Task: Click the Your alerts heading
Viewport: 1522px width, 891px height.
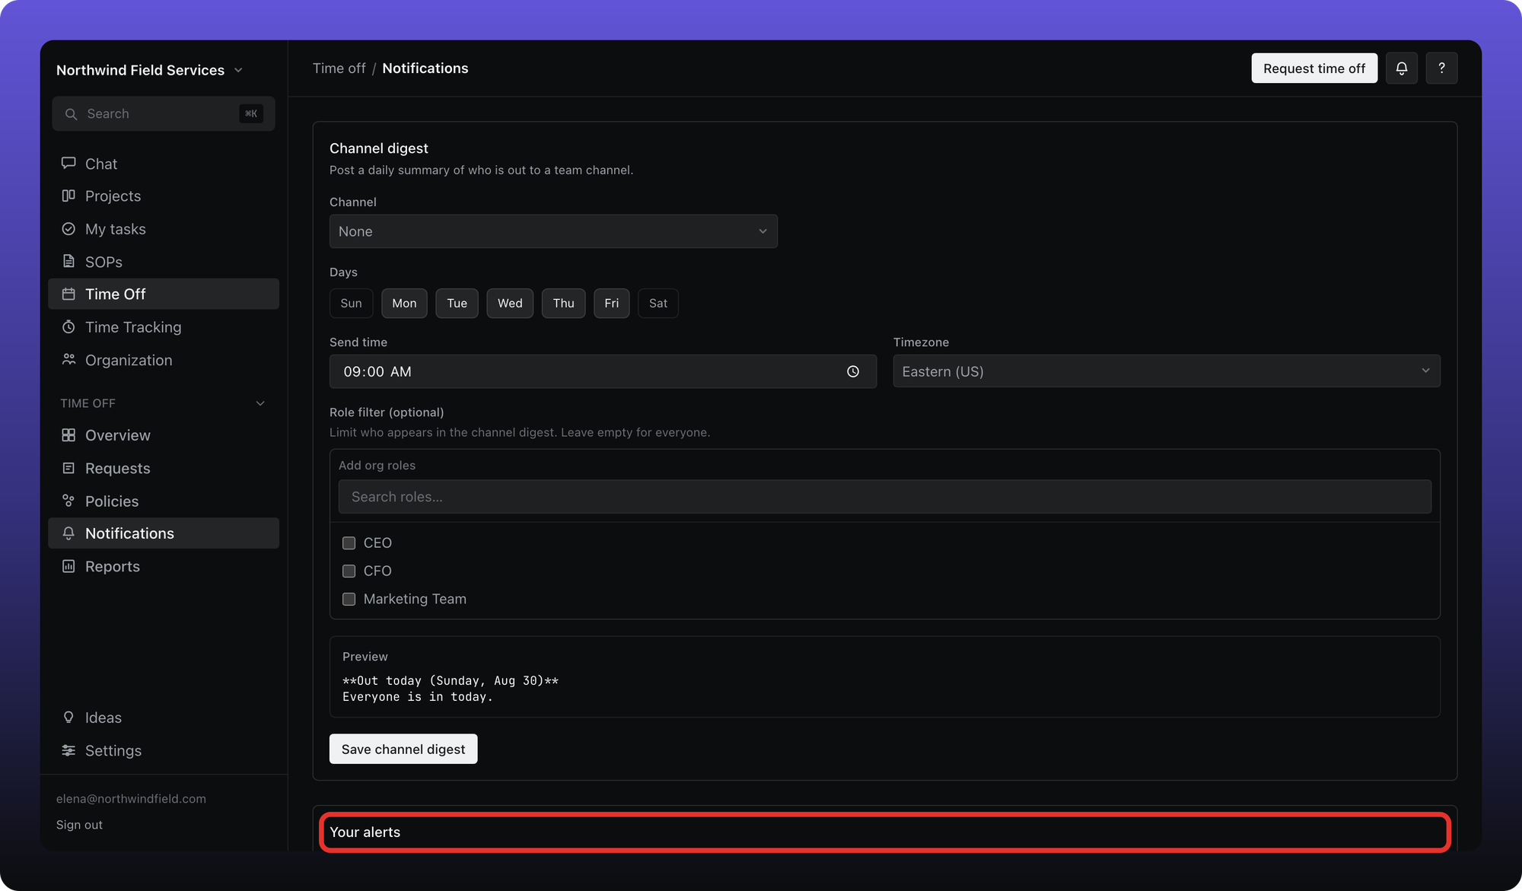Action: 365,832
